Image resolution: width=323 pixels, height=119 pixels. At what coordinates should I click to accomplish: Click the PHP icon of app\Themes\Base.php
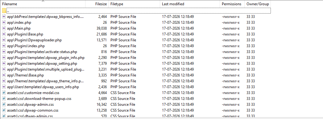pos(4,75)
